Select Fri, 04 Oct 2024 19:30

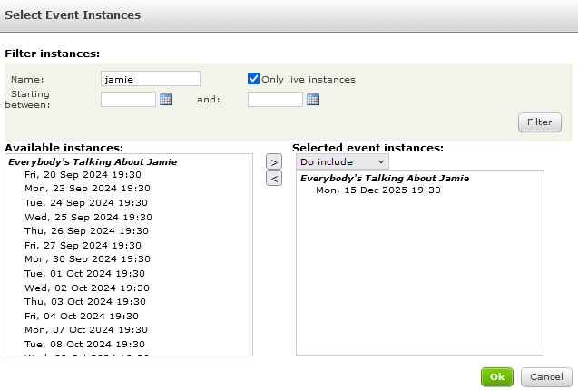click(82, 316)
